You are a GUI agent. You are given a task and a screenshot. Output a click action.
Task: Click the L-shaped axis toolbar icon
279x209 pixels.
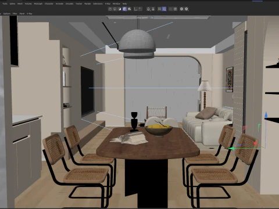135,9
